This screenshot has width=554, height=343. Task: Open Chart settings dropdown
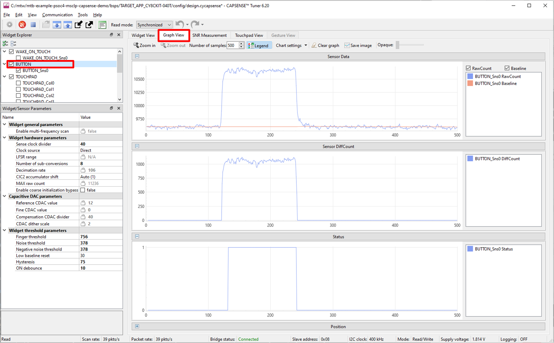[x=291, y=45]
